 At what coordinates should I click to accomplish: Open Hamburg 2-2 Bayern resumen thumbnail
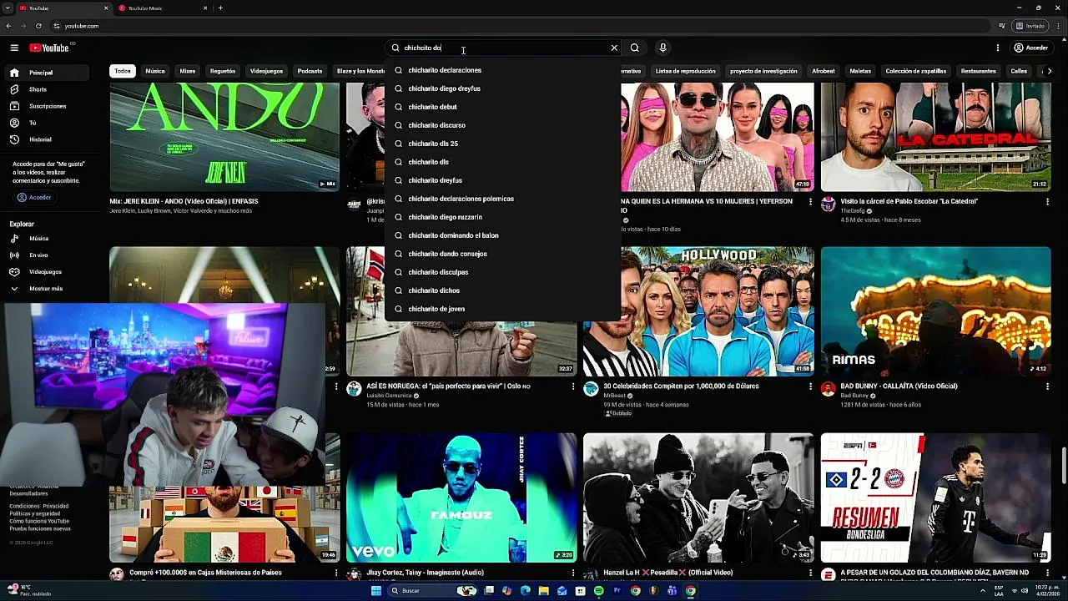[x=935, y=497]
